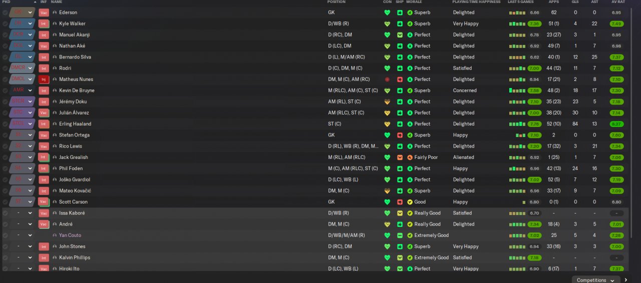Click Kyle Walker's 7.49 average rating badge
641x283 pixels.
(x=616, y=23)
